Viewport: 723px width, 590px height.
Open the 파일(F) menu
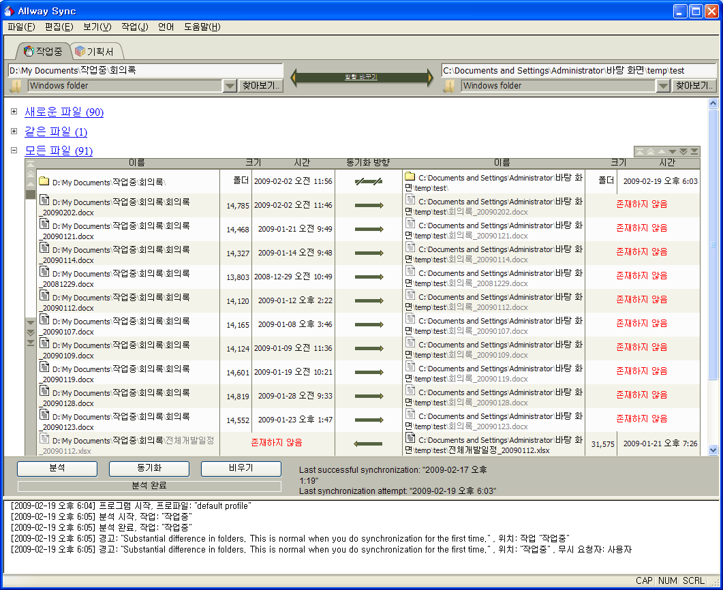21,27
